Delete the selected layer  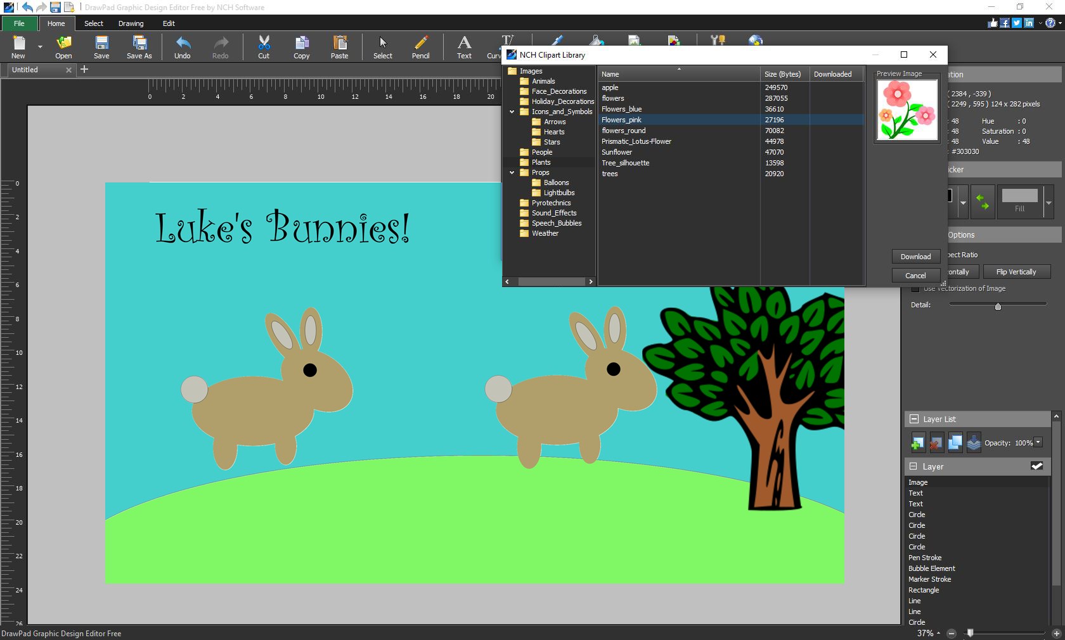point(936,443)
